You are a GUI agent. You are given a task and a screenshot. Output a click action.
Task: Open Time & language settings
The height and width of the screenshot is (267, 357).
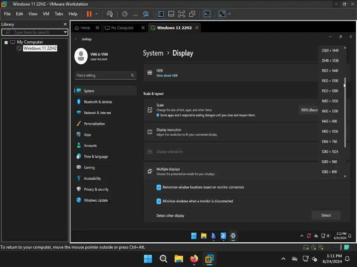pos(105,156)
